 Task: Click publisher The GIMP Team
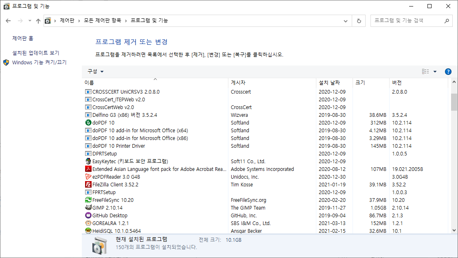[x=248, y=208]
